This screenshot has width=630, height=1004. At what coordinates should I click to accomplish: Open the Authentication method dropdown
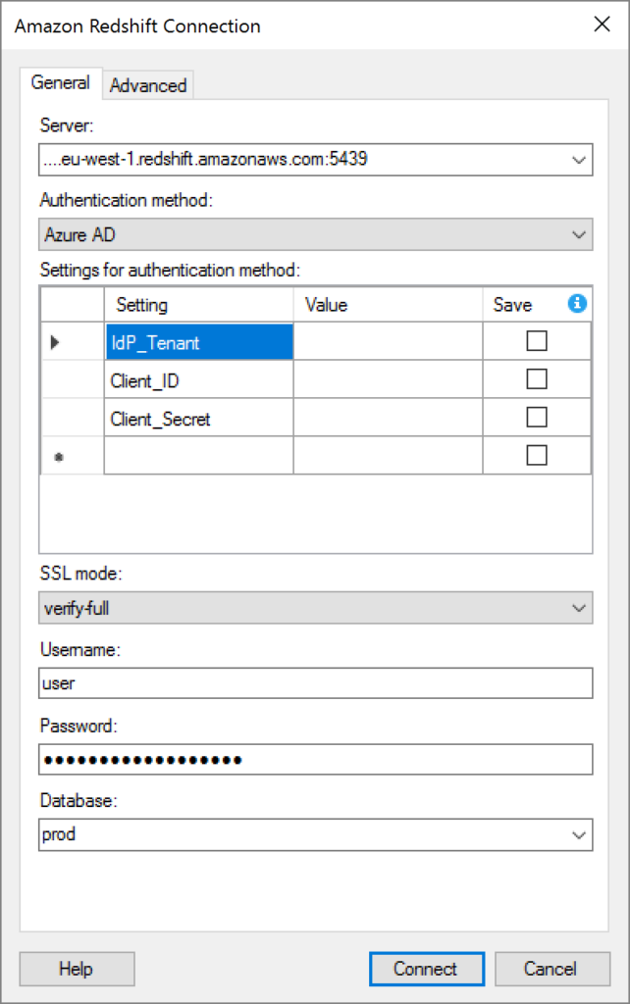[x=579, y=235]
